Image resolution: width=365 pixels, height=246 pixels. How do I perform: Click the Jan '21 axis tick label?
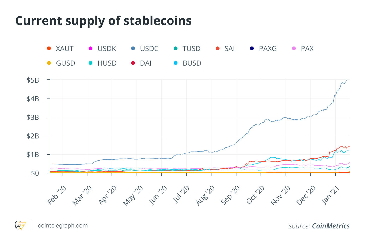[x=331, y=195]
